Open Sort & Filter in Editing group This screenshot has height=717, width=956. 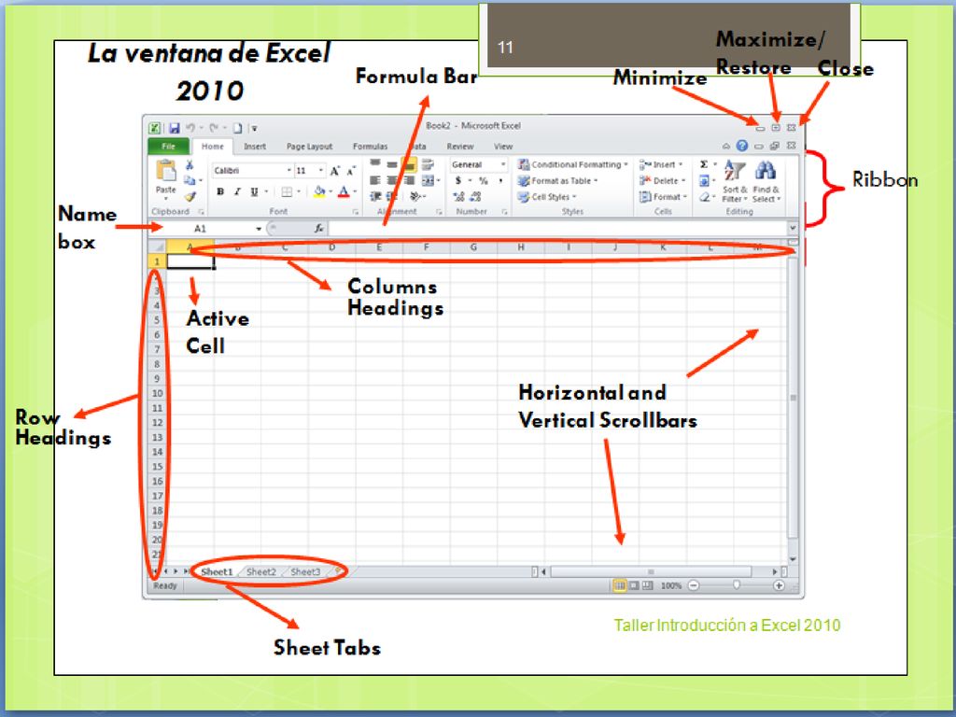coord(735,182)
